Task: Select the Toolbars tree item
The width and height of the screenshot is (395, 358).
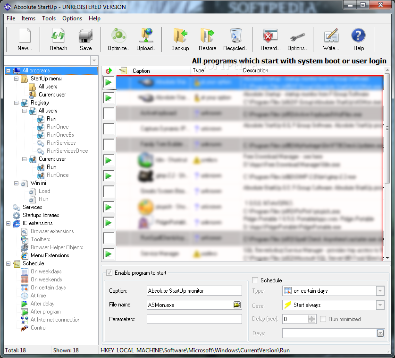Action: point(40,239)
